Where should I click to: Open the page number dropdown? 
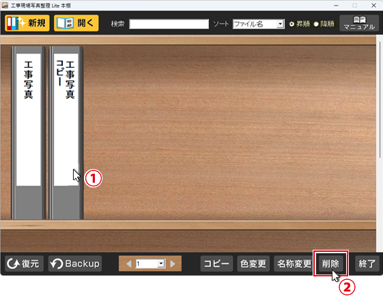tap(160, 263)
